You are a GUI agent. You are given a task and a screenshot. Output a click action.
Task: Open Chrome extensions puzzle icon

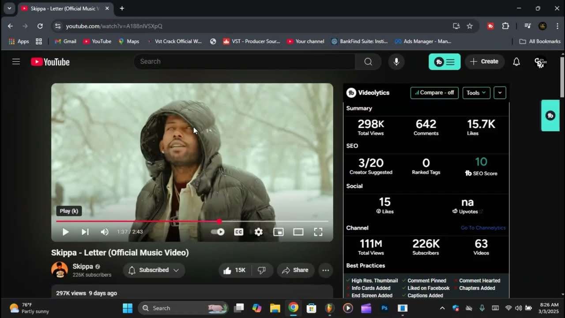tap(506, 26)
